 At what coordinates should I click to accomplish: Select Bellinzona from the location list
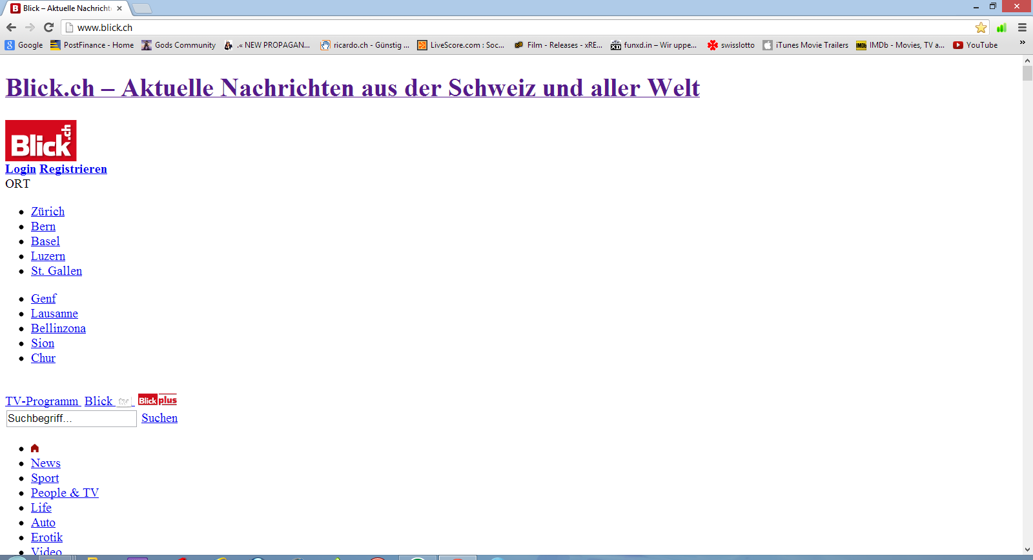[x=58, y=328]
